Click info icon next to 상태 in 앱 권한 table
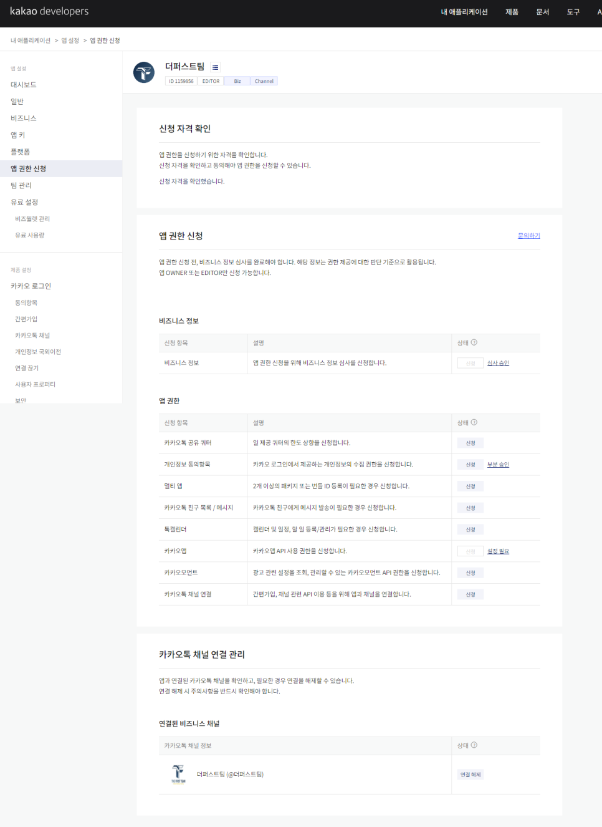602x827 pixels. coord(474,422)
